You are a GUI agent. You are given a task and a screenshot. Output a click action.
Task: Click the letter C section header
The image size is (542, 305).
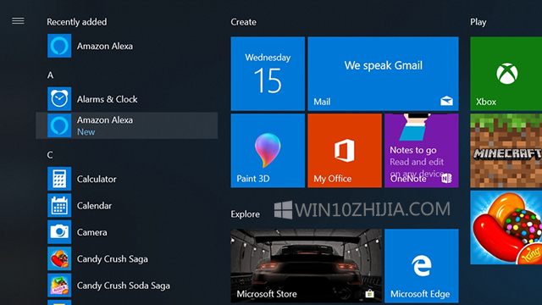(50, 155)
